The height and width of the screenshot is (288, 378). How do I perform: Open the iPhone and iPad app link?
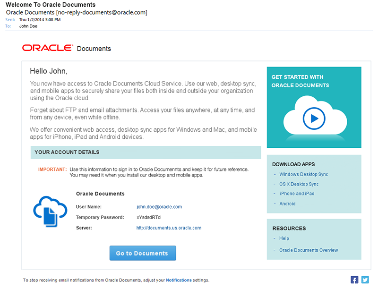(297, 194)
